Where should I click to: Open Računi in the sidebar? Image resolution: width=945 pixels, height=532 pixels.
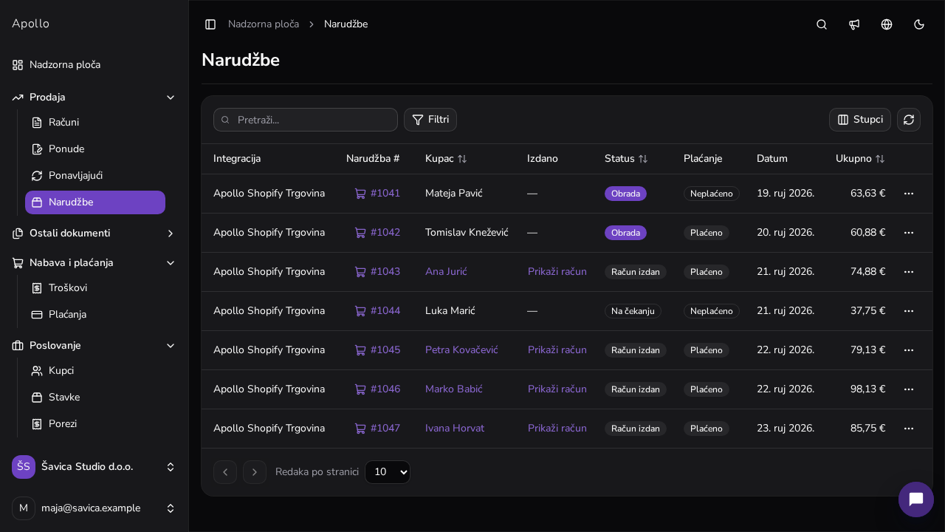coord(95,123)
